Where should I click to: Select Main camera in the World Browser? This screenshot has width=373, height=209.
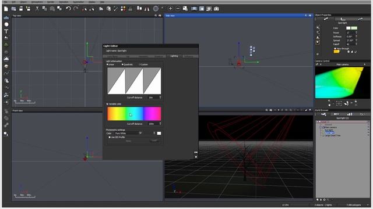coord(330,128)
